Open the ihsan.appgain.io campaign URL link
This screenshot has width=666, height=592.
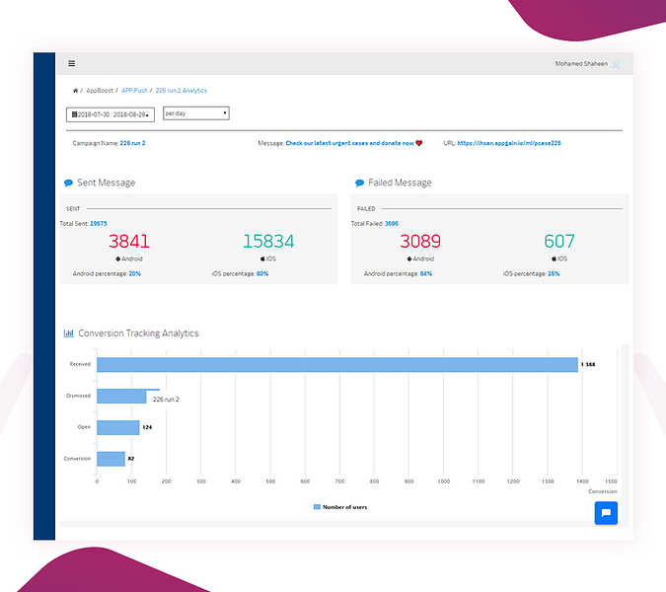tap(509, 143)
